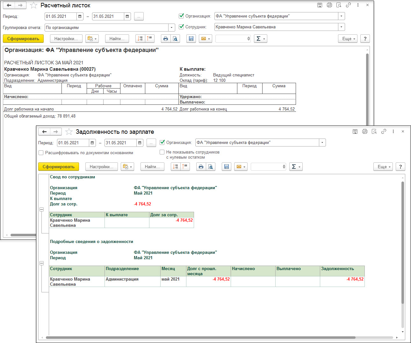Click Сформировать in Задолженность по зарплате
The width and height of the screenshot is (411, 343).
tap(59, 167)
